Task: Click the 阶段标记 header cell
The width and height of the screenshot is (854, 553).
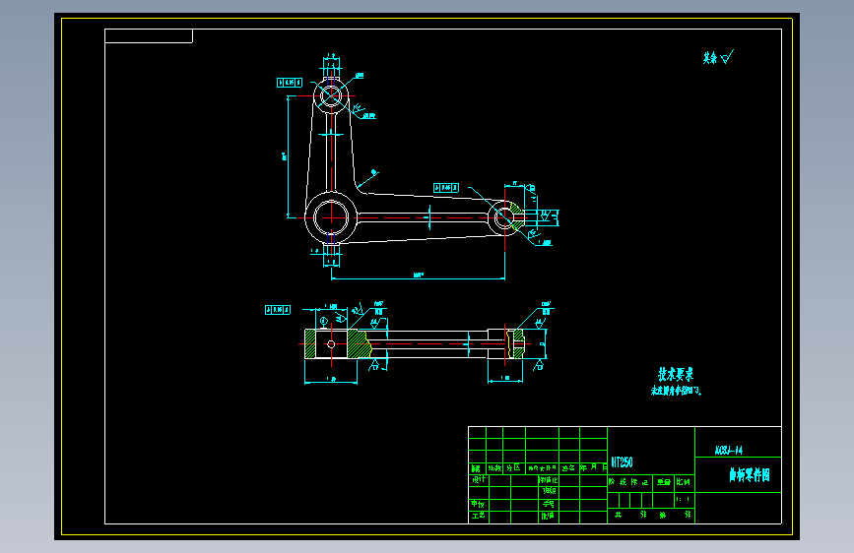Action: [628, 482]
